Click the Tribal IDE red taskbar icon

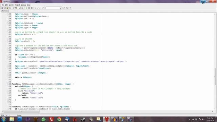pos(107,119)
